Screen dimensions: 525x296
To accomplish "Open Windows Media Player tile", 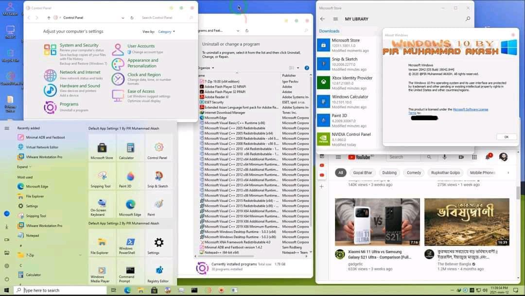I will [101, 272].
